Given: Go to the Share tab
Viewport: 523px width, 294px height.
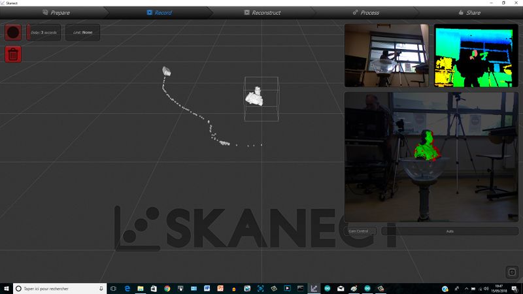Looking at the screenshot, I should (469, 12).
